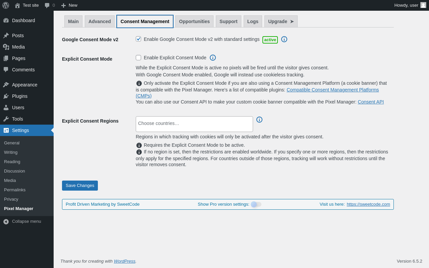Open the Consent API link
Image resolution: width=429 pixels, height=268 pixels.
pyautogui.click(x=371, y=102)
